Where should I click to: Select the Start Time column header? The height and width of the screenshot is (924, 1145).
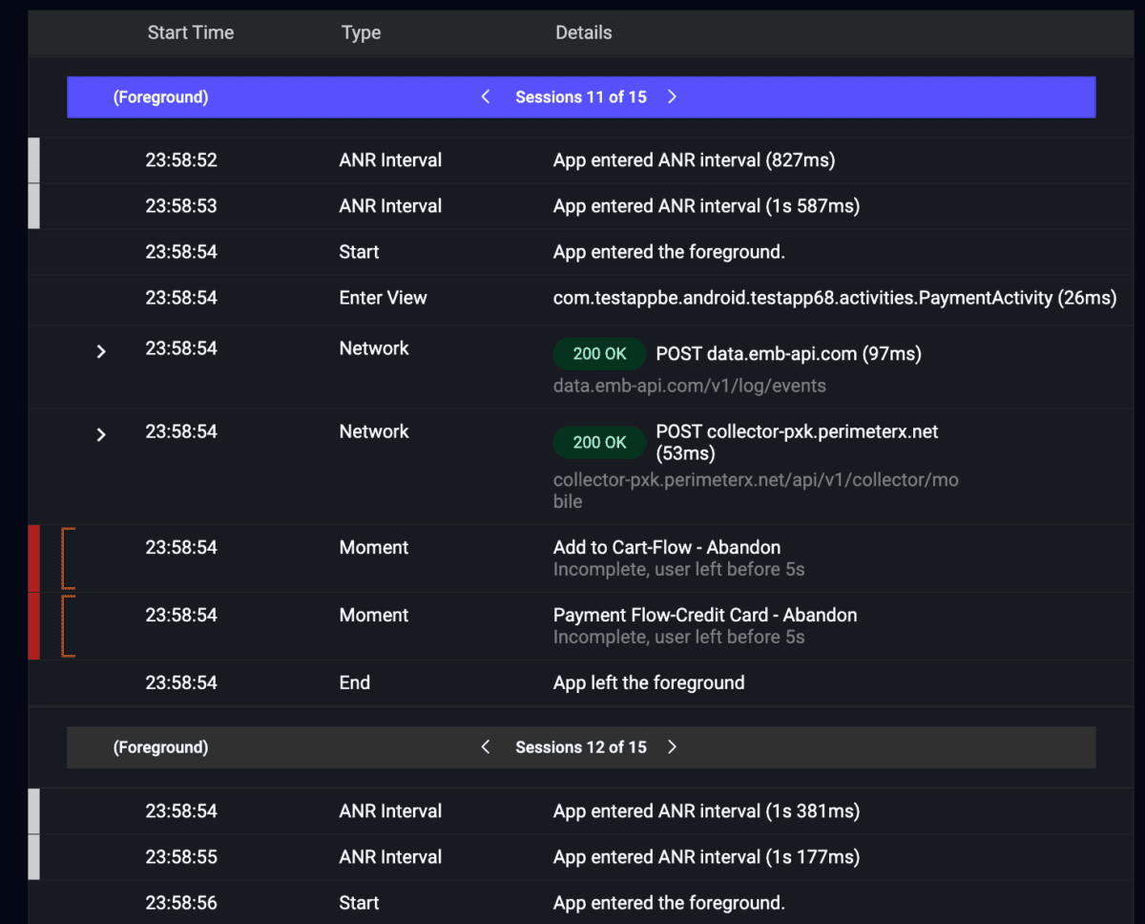tap(190, 31)
